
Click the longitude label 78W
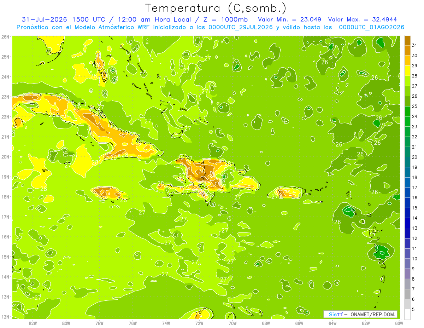pos(99,323)
